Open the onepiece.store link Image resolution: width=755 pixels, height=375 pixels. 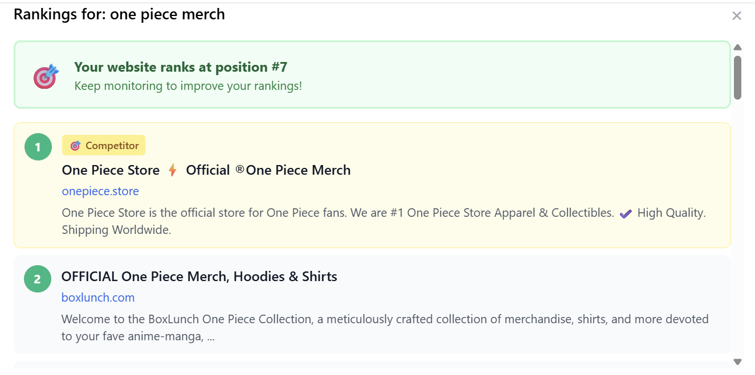click(x=100, y=191)
